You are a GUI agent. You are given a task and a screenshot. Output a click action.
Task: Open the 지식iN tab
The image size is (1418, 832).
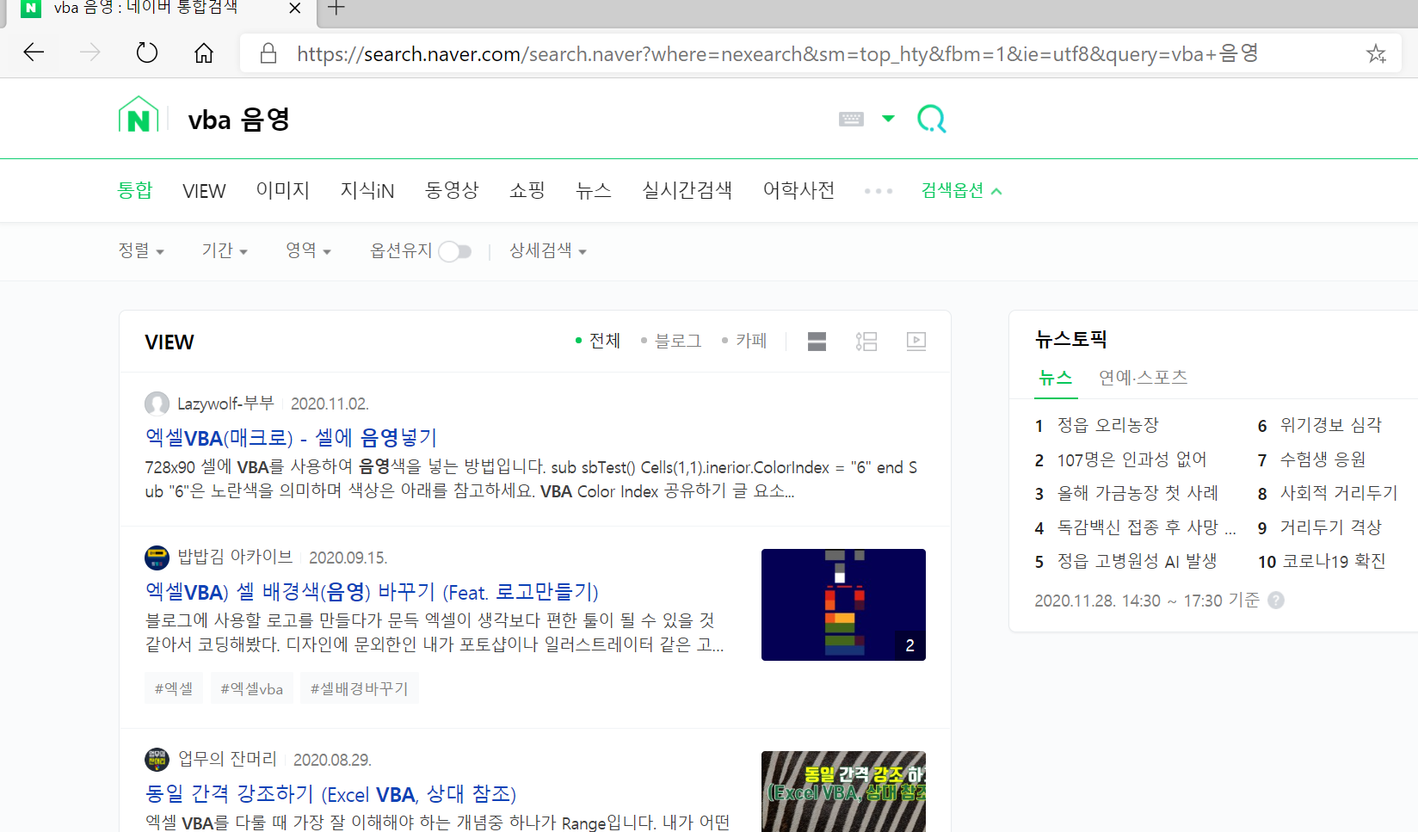367,190
